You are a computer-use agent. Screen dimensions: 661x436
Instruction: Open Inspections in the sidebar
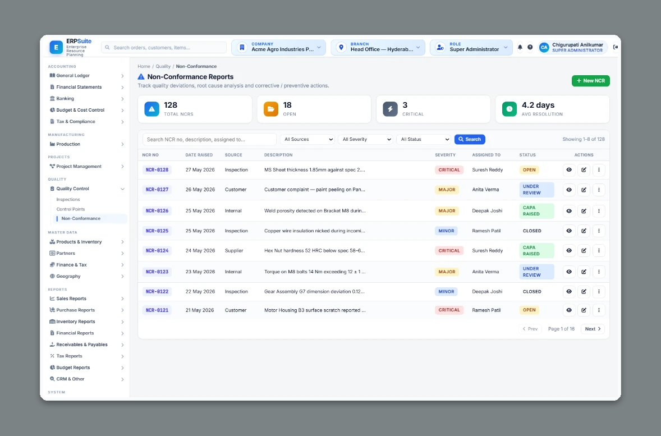(x=68, y=199)
